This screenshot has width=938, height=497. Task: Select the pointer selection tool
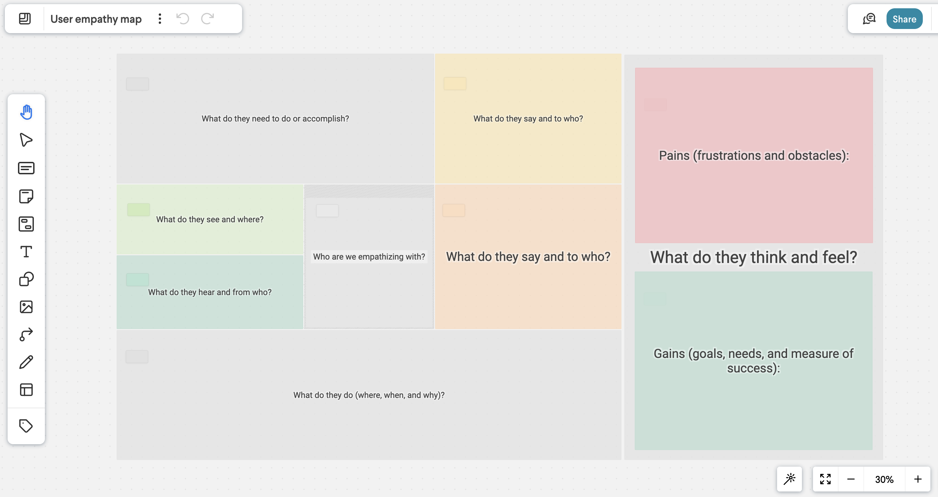26,140
